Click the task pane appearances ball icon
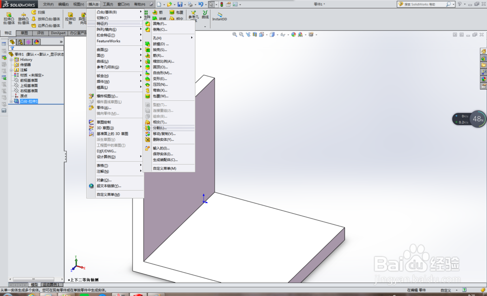487x296 pixels. click(x=484, y=79)
